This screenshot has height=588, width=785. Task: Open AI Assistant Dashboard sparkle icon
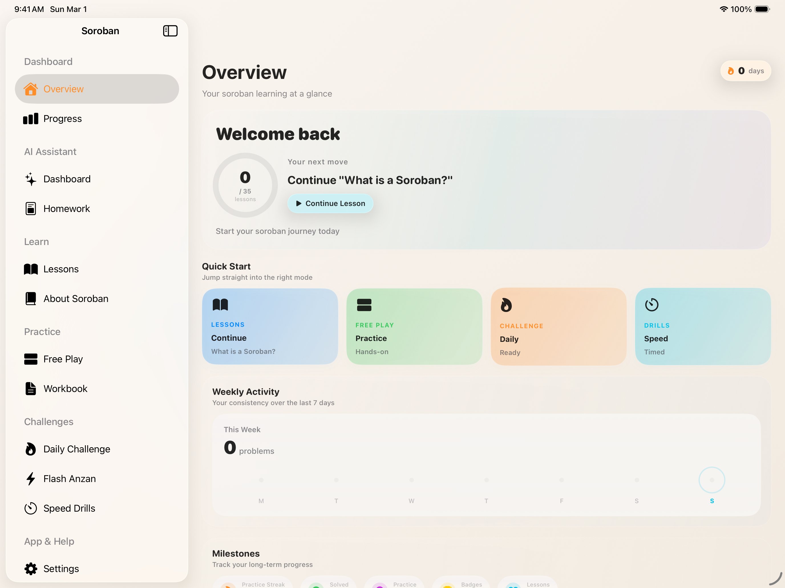click(31, 179)
